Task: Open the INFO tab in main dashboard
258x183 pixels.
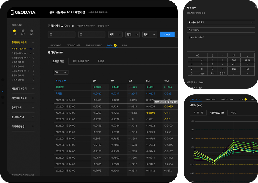Action: point(125,45)
